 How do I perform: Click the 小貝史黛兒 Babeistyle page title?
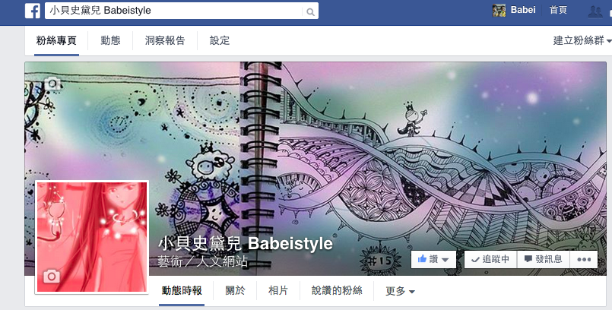coord(246,243)
